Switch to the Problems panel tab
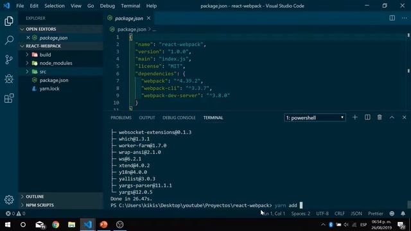This screenshot has height=231, width=411. 121,117
